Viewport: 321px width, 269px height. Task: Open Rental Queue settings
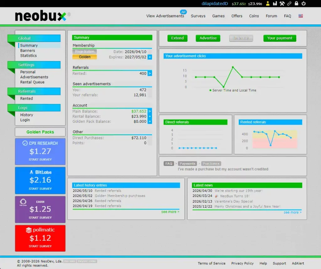[32, 82]
